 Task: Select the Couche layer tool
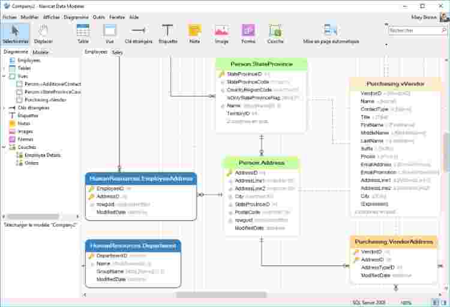tap(275, 34)
